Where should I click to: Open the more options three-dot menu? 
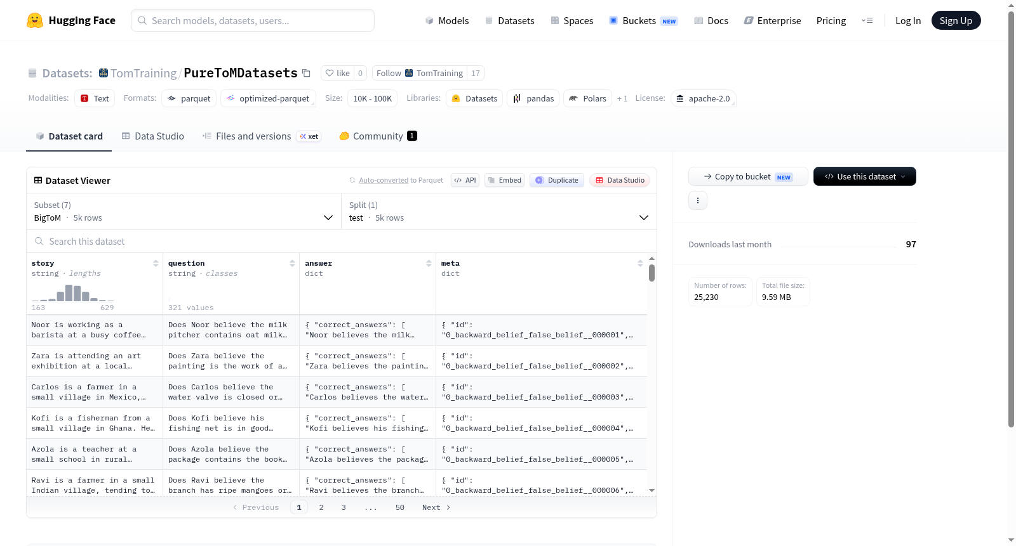click(698, 200)
